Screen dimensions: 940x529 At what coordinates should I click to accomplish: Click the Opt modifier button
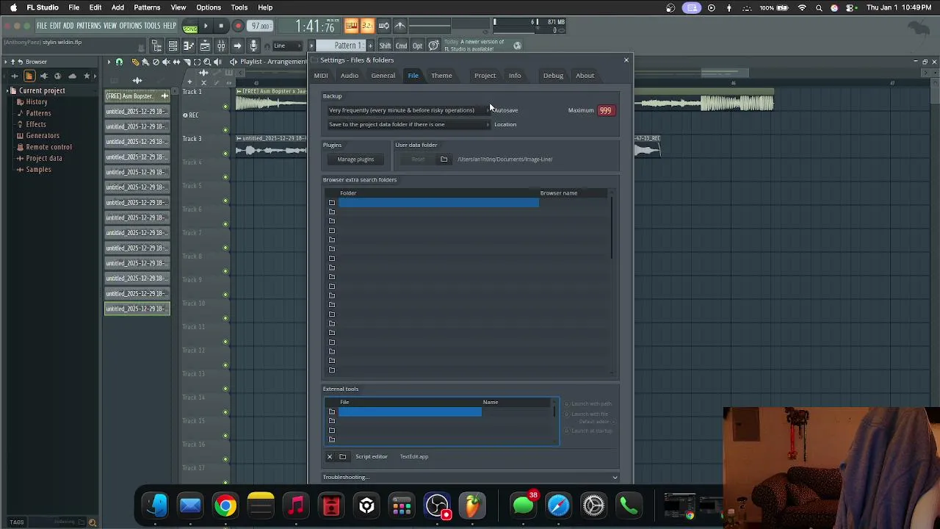tap(417, 46)
